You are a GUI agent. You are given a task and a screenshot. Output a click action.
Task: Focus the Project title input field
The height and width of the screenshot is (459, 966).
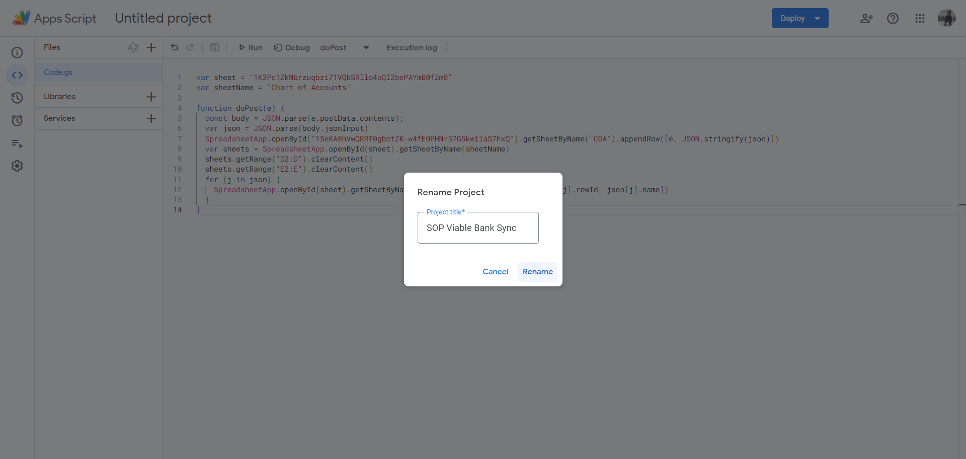(478, 228)
